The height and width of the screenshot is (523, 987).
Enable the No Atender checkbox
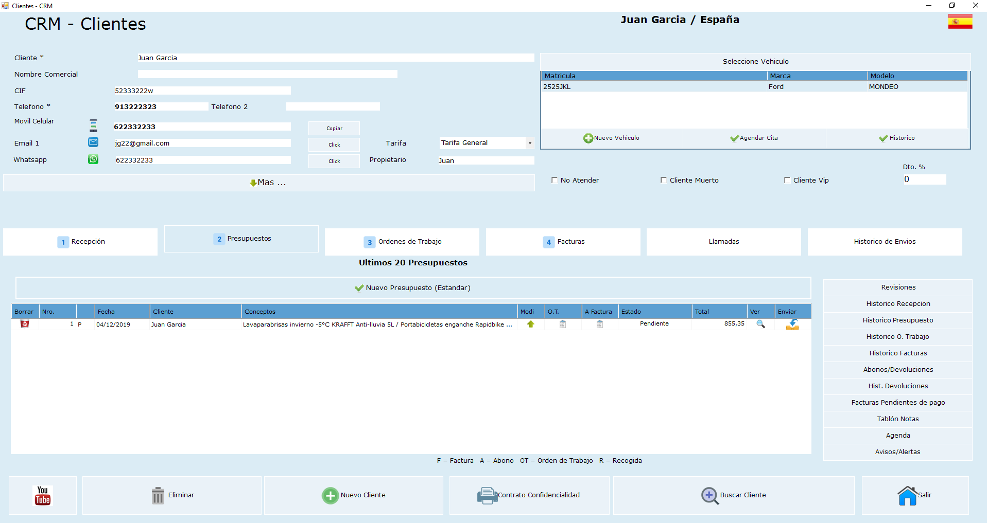click(555, 180)
